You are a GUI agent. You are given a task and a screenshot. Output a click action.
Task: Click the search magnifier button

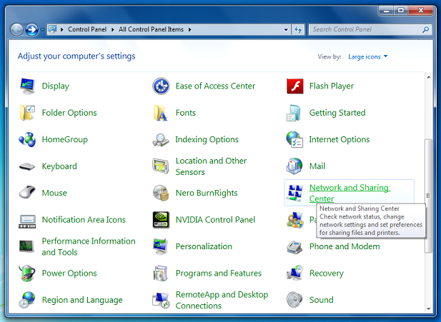[426, 29]
